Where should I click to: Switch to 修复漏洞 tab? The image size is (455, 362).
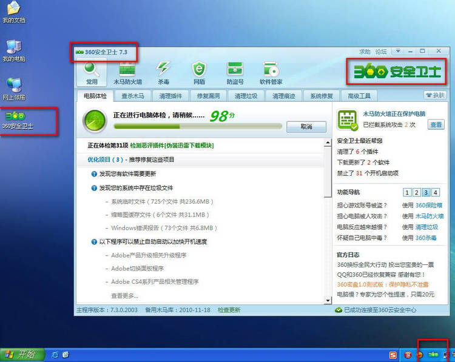208,96
